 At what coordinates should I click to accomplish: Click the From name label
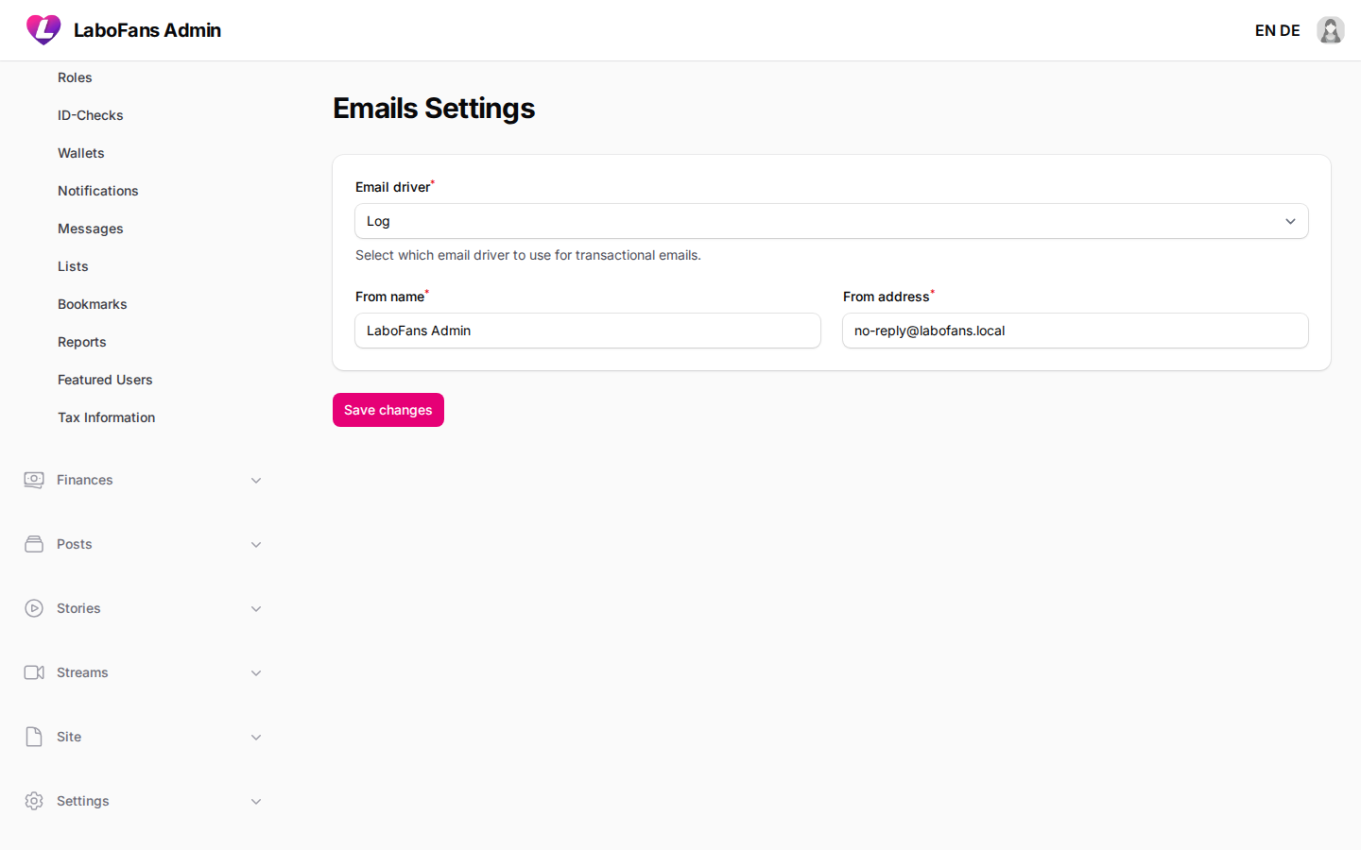pos(390,297)
